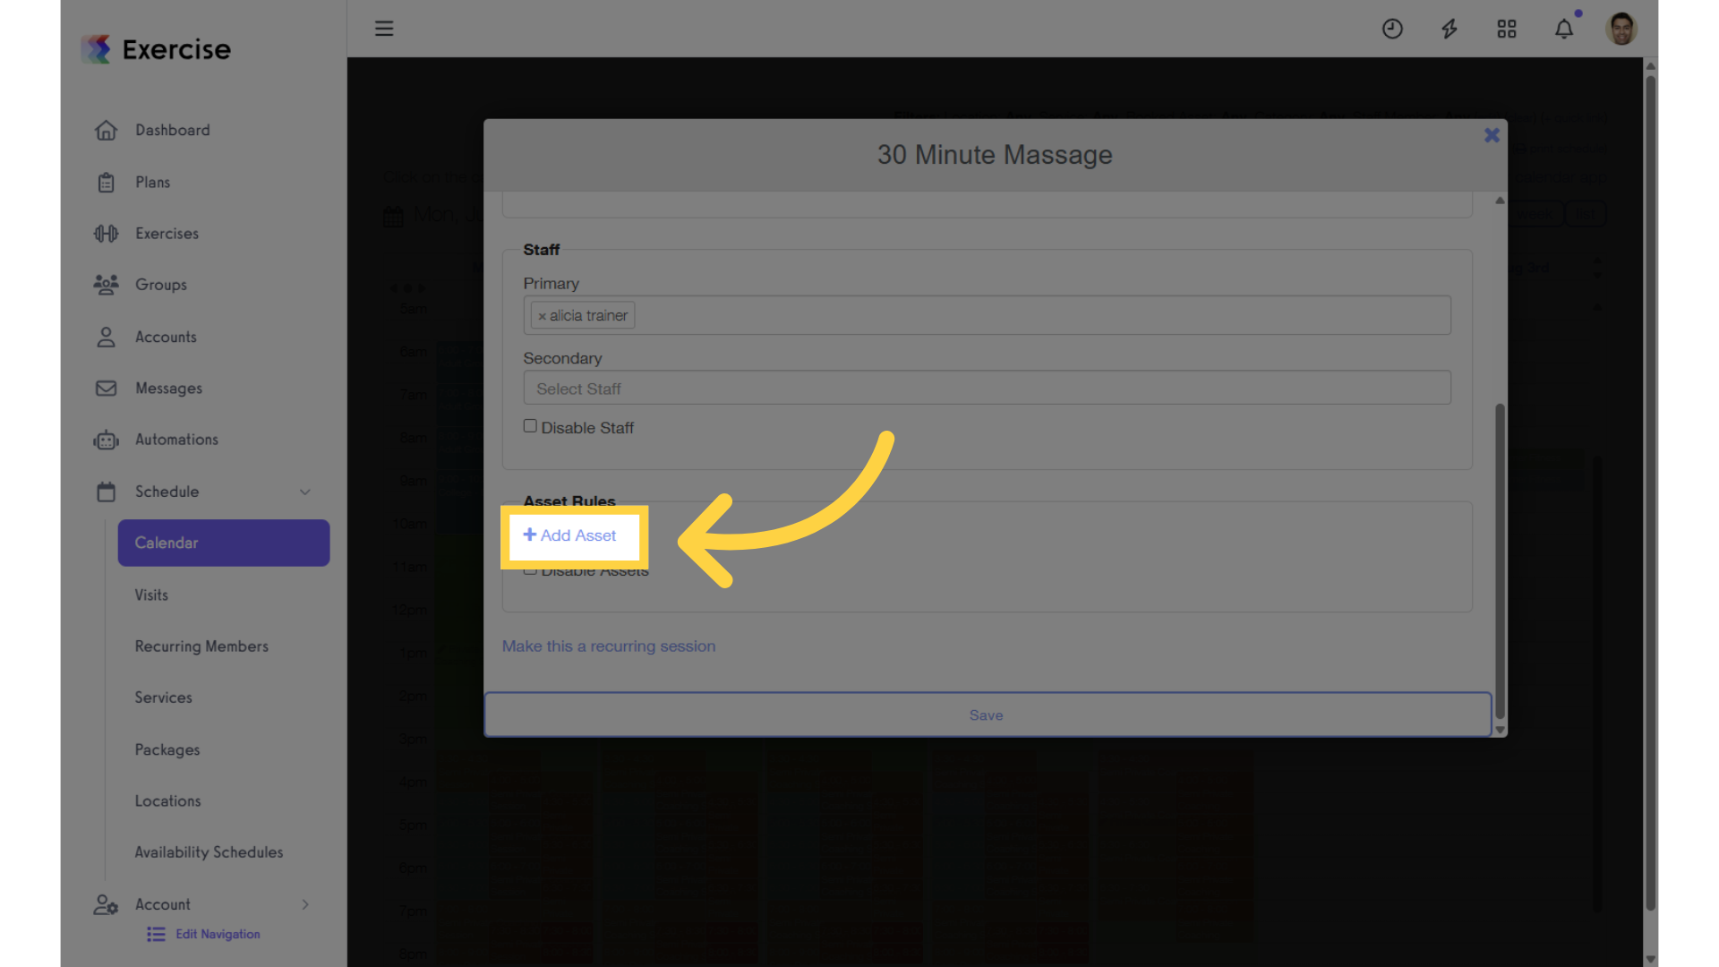Viewport: 1719px width, 967px height.
Task: Open the hamburger menu icon
Action: pyautogui.click(x=384, y=29)
